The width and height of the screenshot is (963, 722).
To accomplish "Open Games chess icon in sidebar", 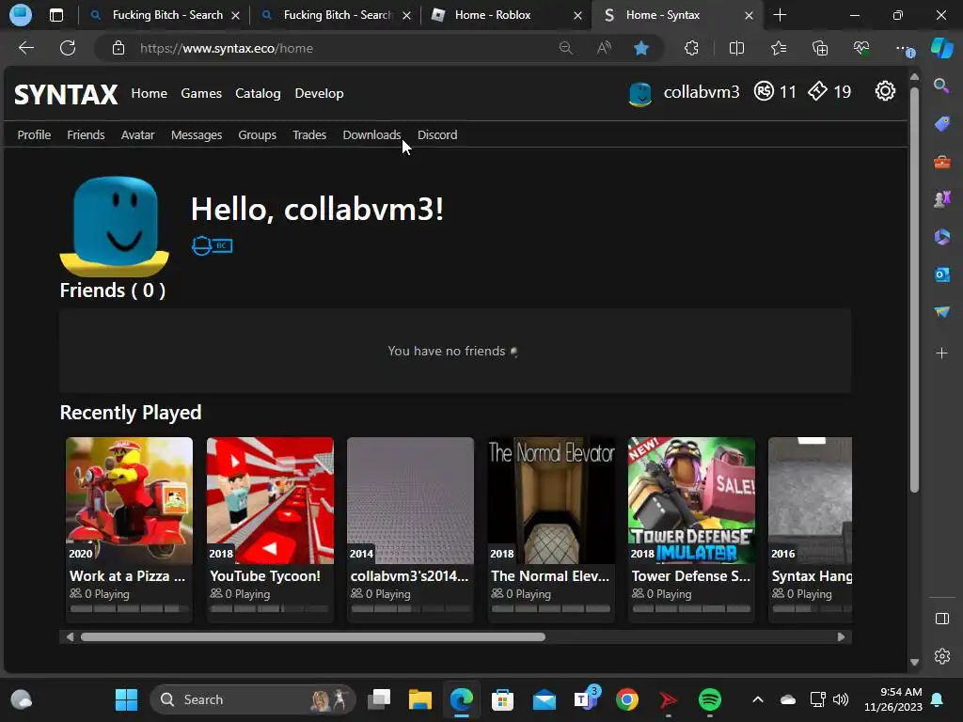I will coord(941,199).
